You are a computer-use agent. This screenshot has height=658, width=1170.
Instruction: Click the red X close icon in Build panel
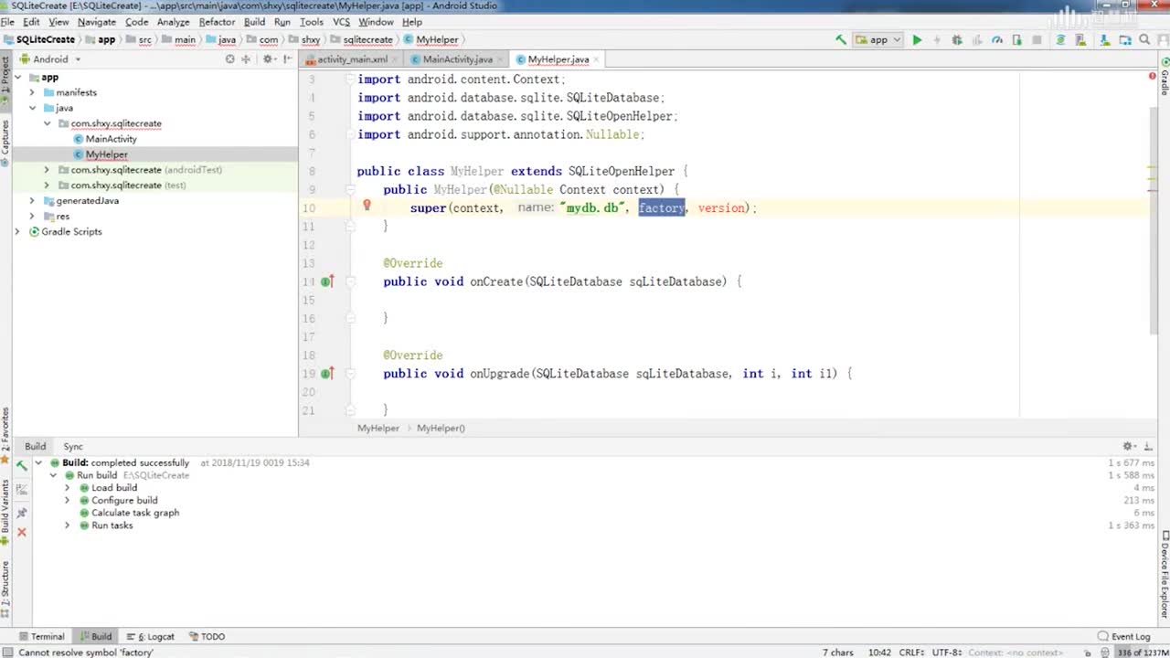(22, 532)
